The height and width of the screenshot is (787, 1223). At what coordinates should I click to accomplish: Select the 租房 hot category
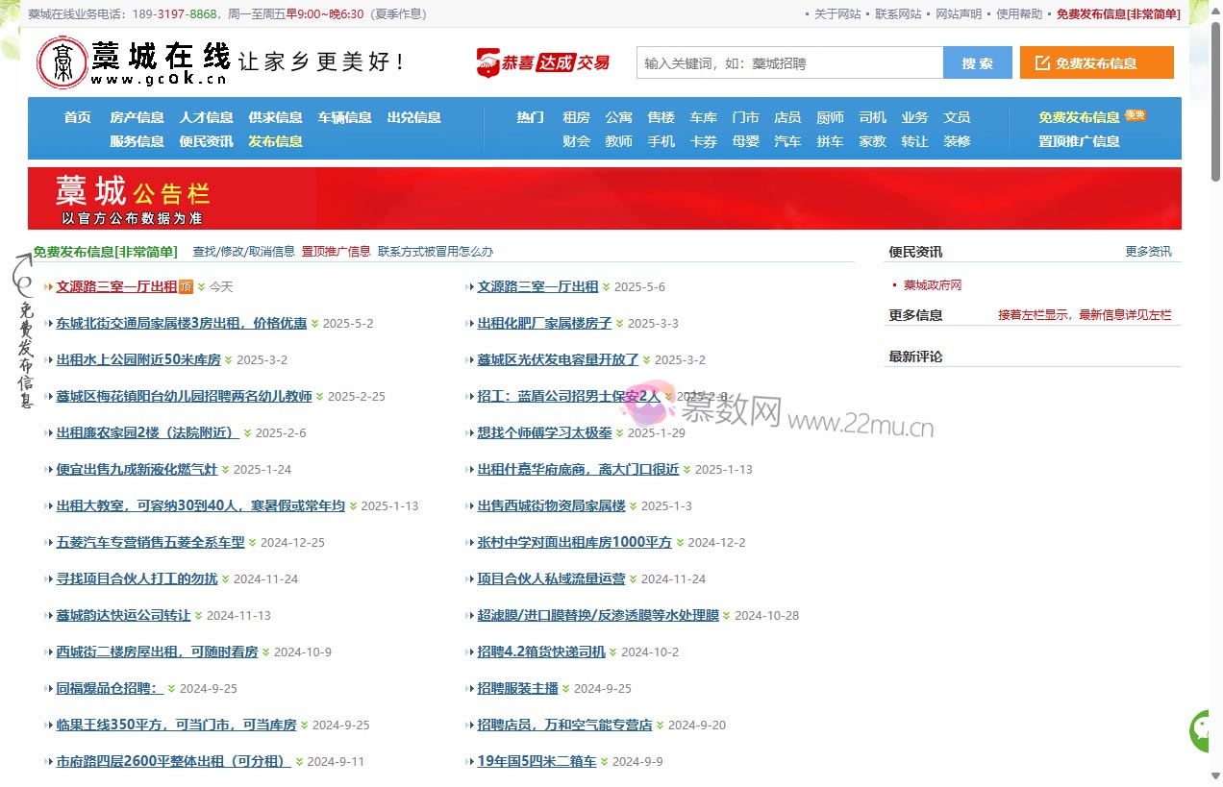(x=576, y=117)
